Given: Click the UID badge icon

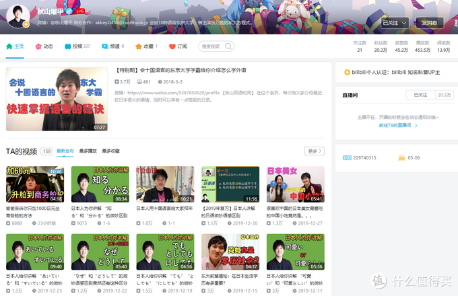Looking at the screenshot, I should click(347, 158).
